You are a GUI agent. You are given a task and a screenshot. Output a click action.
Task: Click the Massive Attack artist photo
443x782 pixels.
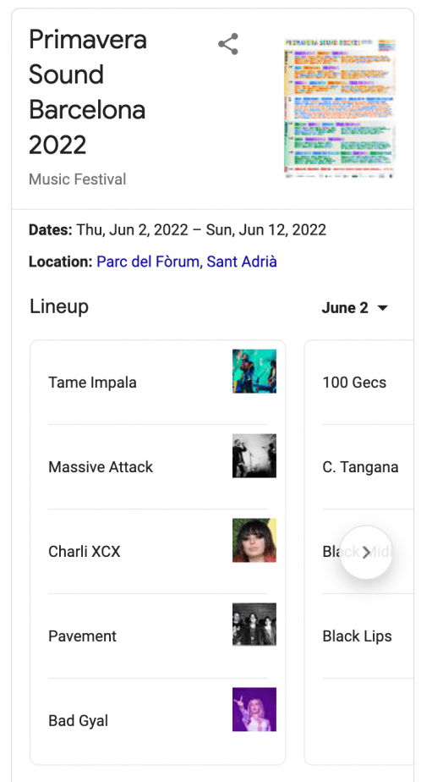[x=254, y=456]
